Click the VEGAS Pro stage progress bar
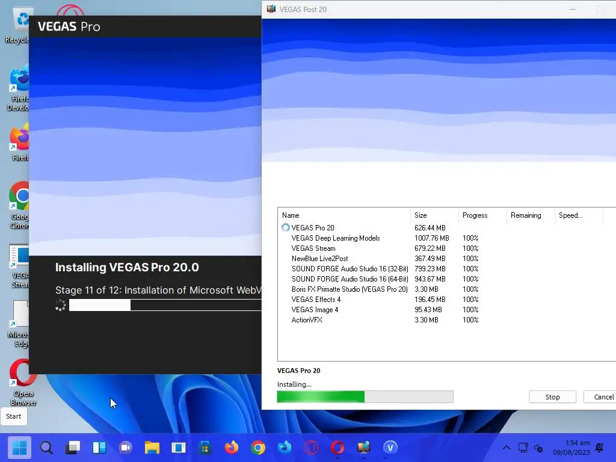This screenshot has height=462, width=616. tap(165, 305)
